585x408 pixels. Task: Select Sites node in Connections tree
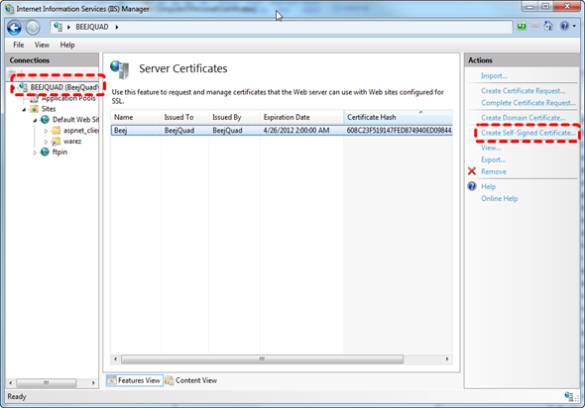point(49,109)
